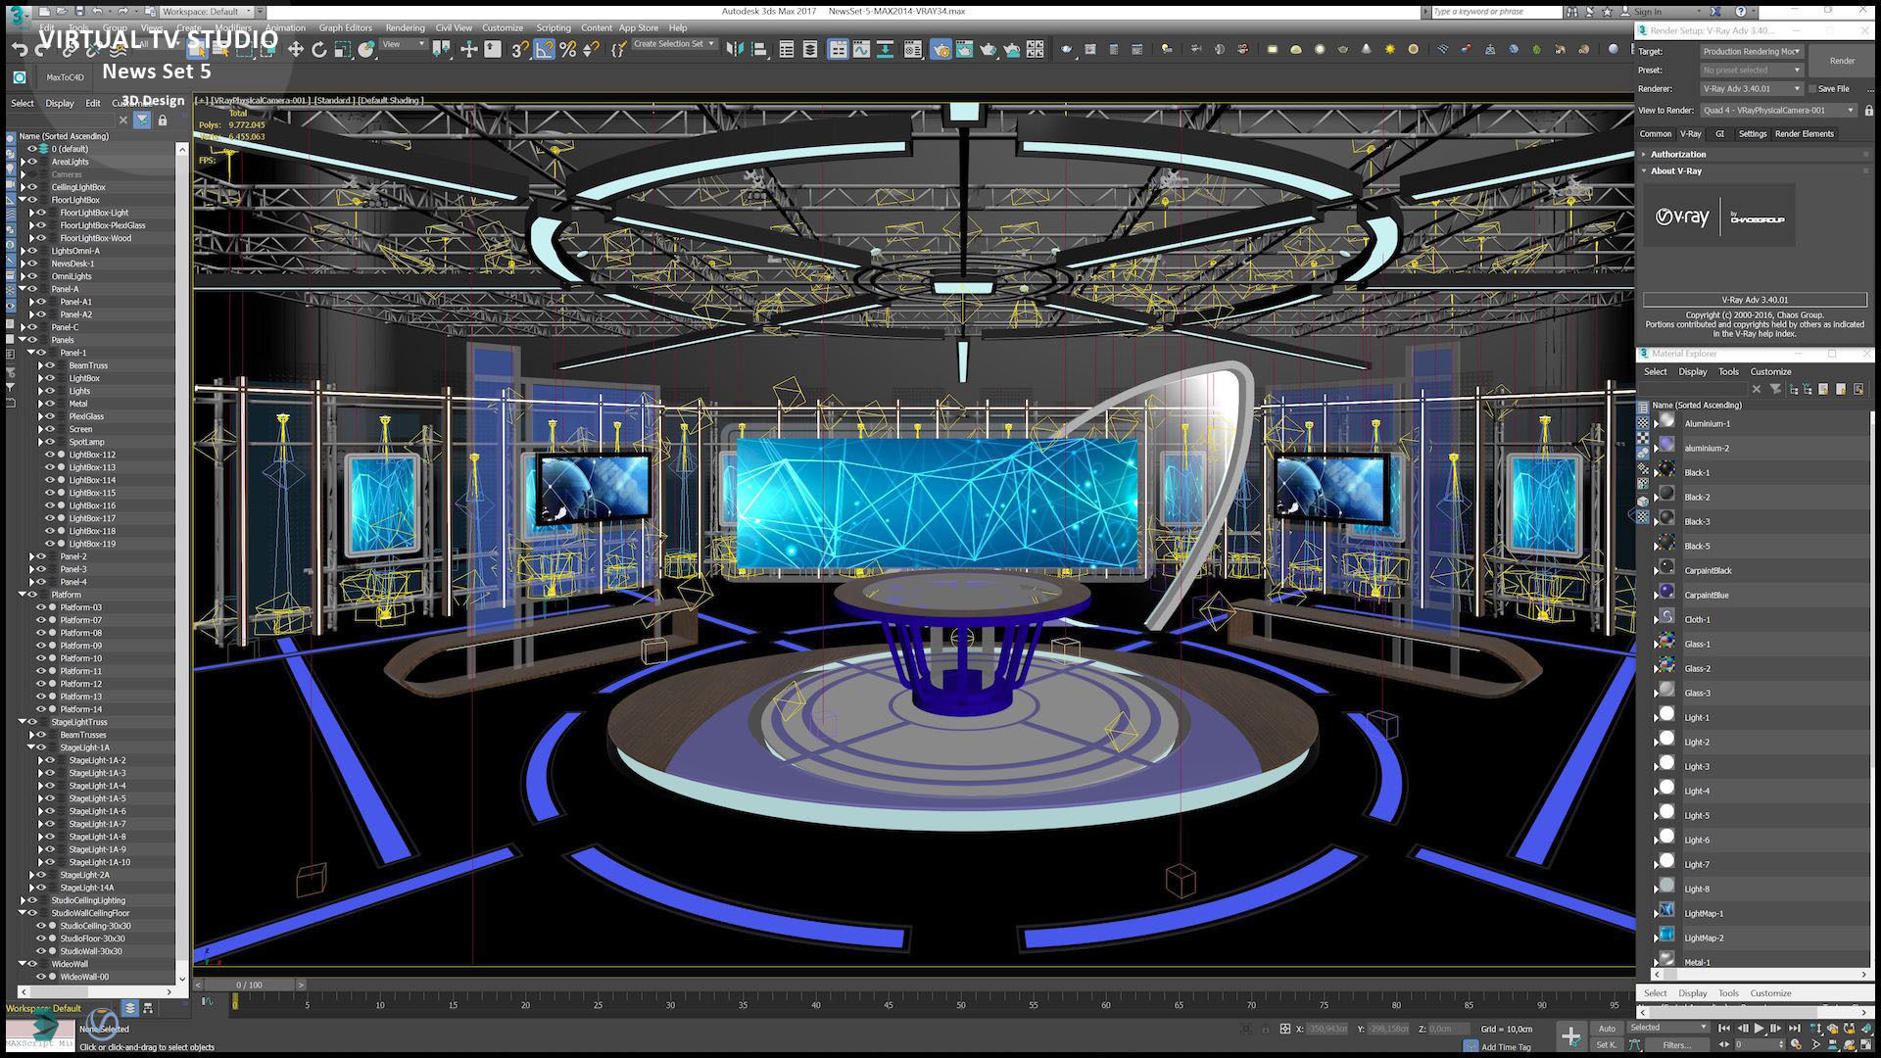Click the time slider showing 0 / 100
The width and height of the screenshot is (1881, 1058).
[249, 985]
